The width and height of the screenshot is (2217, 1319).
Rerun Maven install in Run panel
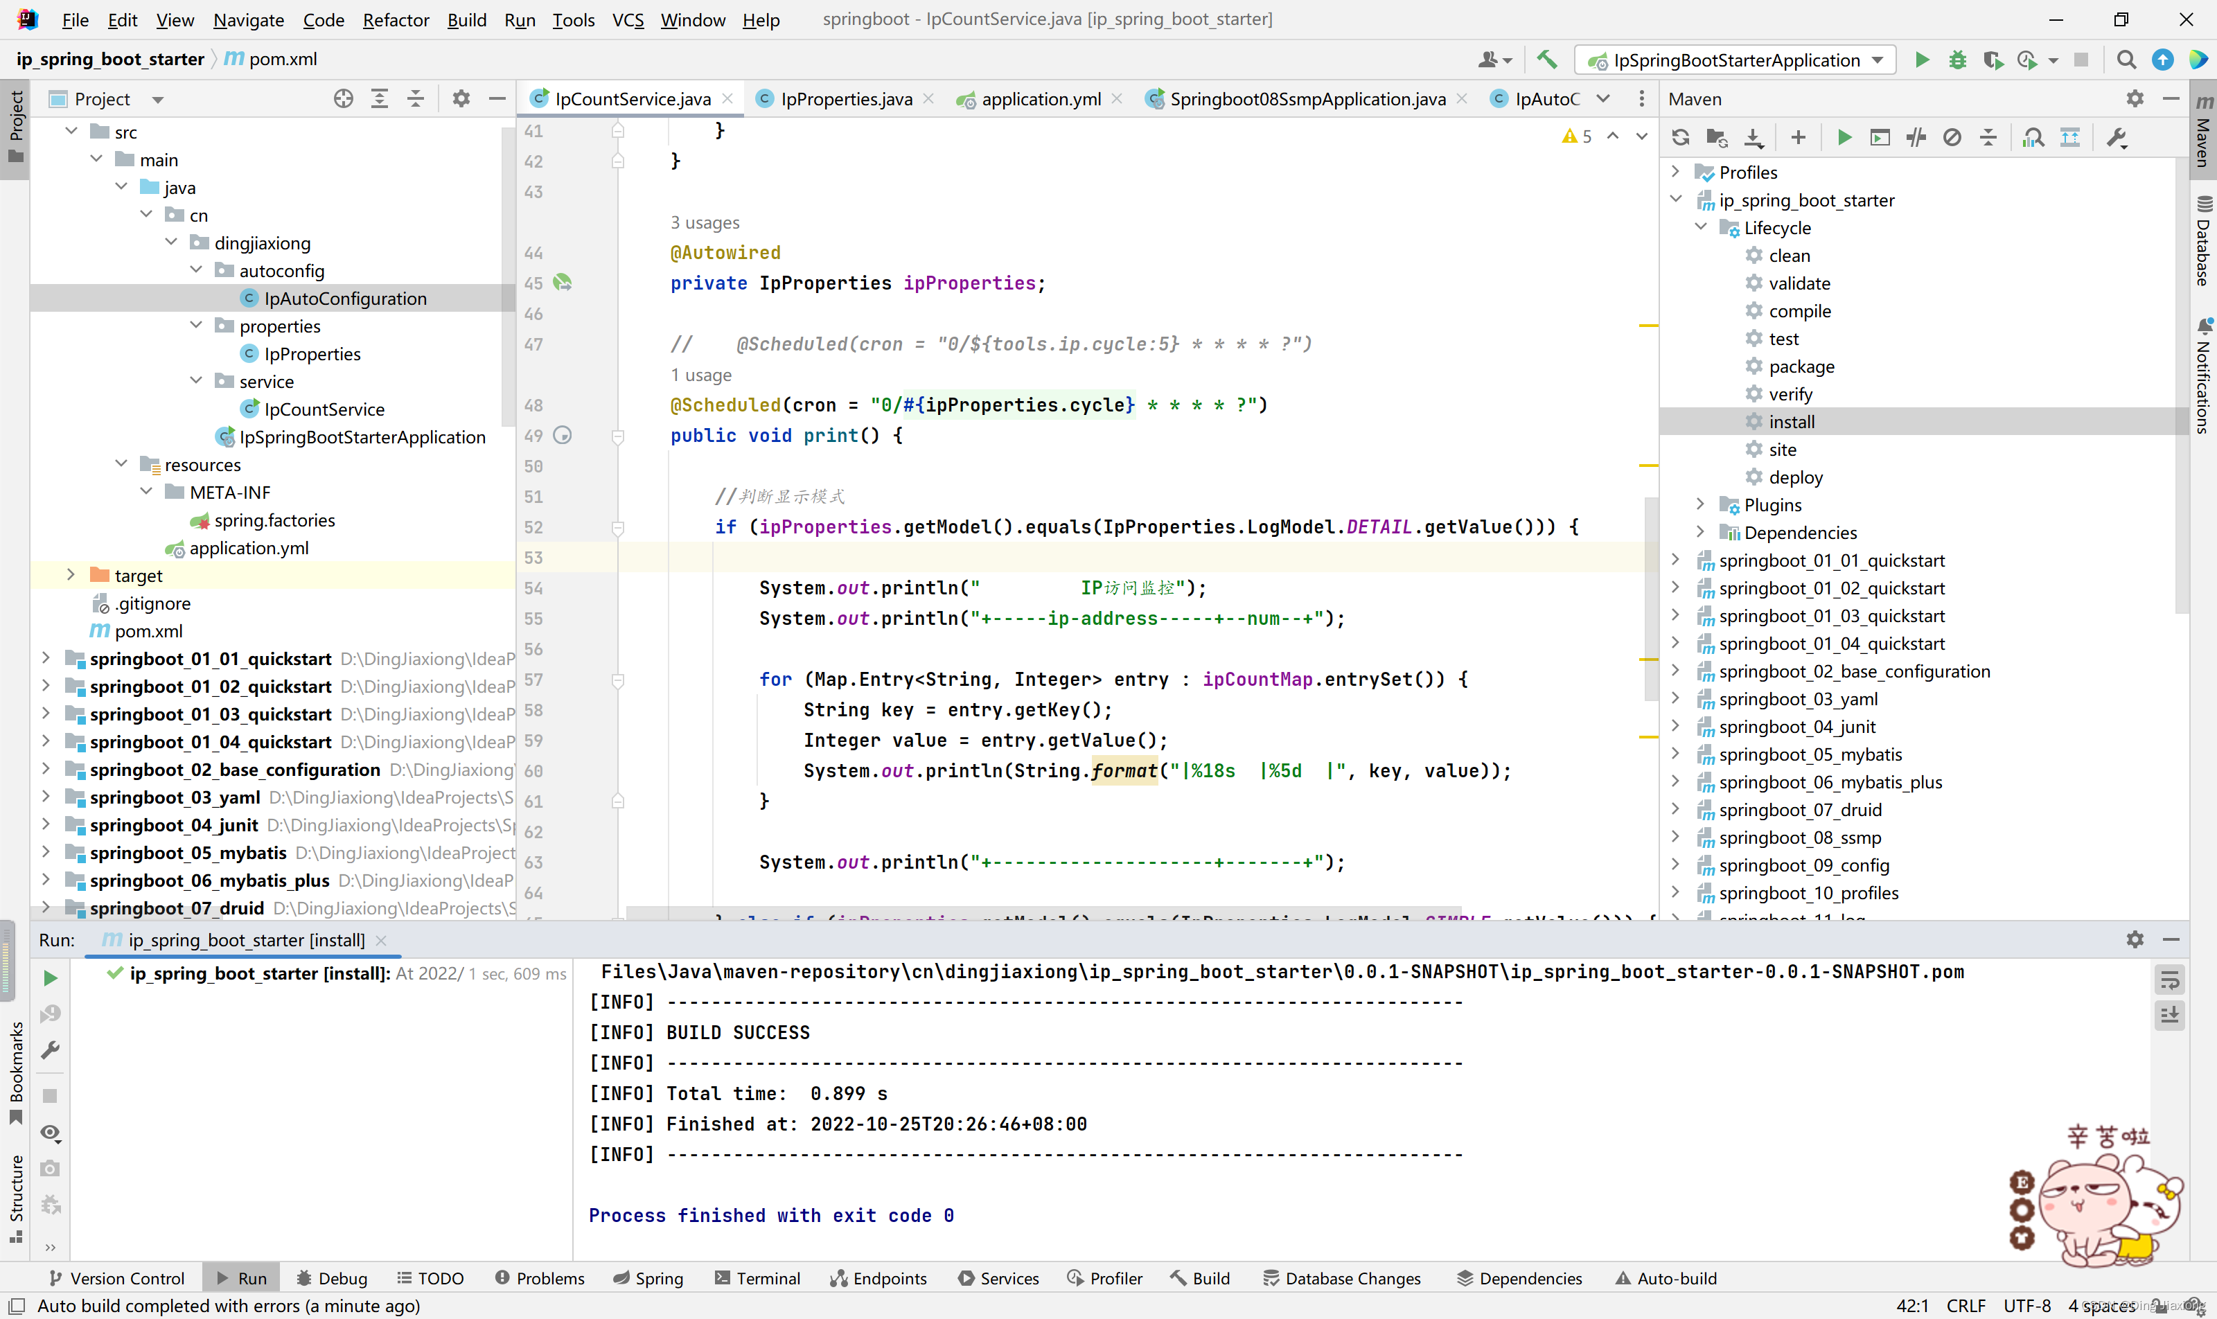51,977
